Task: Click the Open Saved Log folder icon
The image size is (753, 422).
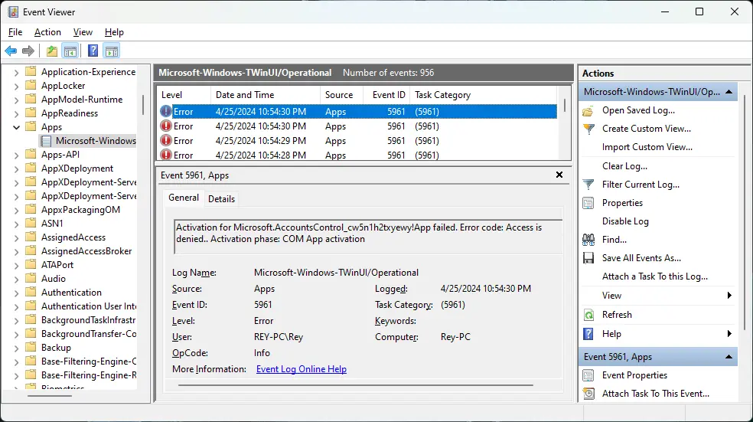Action: tap(588, 111)
